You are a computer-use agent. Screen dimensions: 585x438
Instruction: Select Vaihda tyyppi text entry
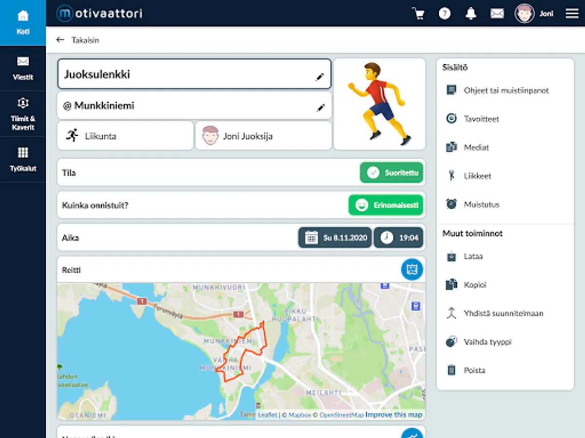(x=488, y=342)
